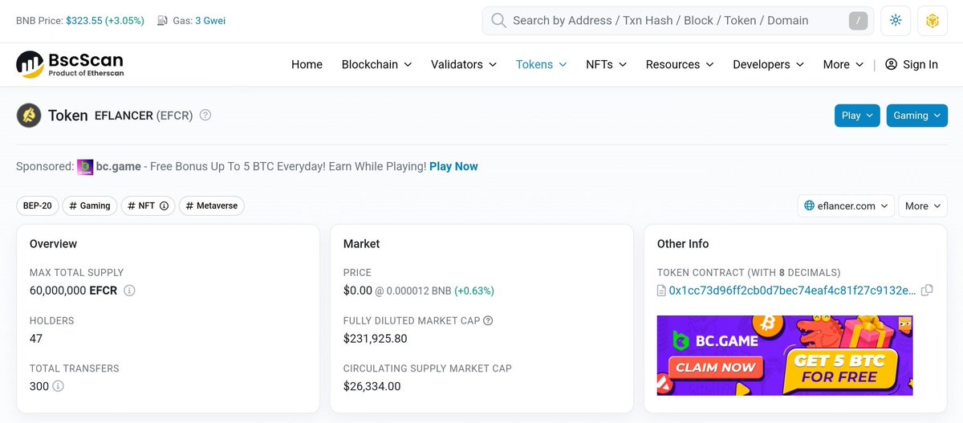The image size is (963, 423).
Task: Select the # NFT tag
Action: [x=148, y=205]
